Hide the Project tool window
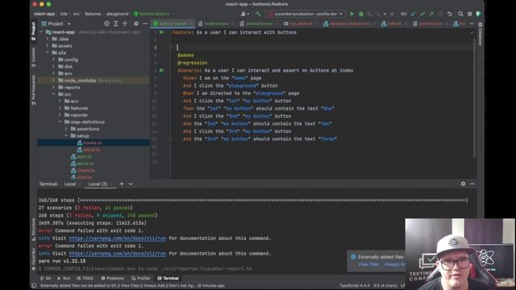Screen dimensions: 516x290 tap(145, 23)
